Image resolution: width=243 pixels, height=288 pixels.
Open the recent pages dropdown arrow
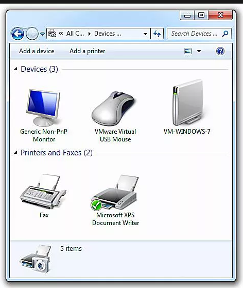[x=43, y=34]
